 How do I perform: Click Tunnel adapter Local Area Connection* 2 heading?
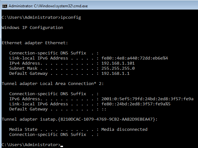coord(53,83)
